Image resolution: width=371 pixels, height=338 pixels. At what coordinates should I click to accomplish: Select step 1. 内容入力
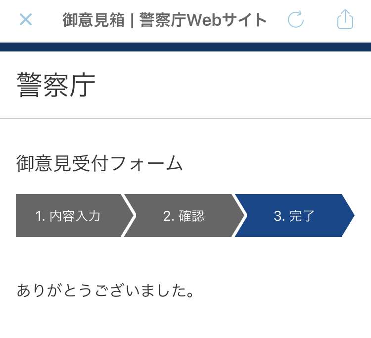pyautogui.click(x=68, y=216)
